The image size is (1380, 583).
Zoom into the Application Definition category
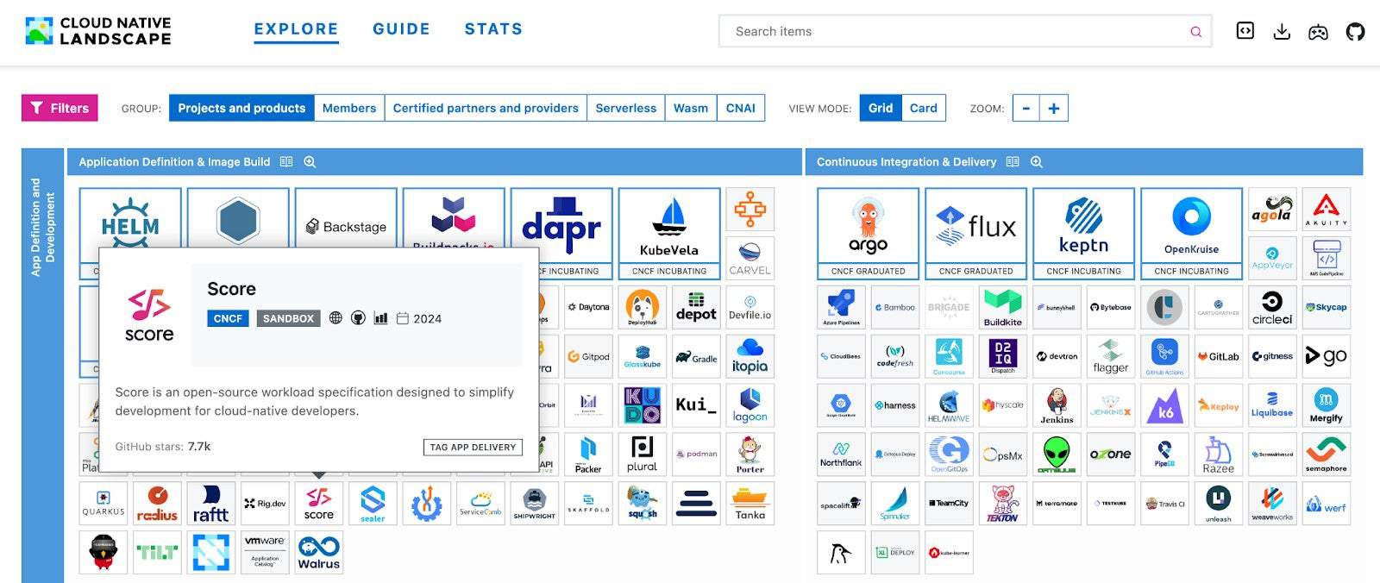coord(310,162)
